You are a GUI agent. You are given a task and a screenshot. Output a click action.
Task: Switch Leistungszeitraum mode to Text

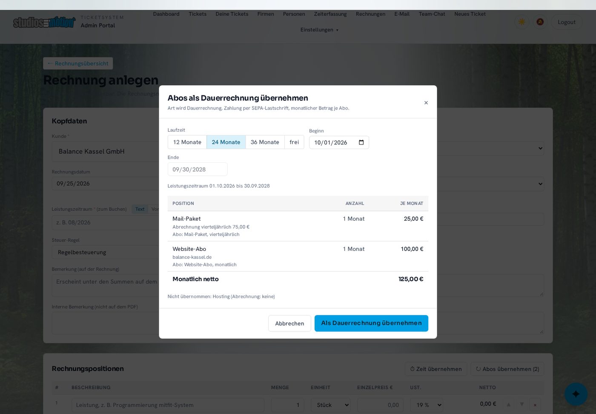(140, 209)
